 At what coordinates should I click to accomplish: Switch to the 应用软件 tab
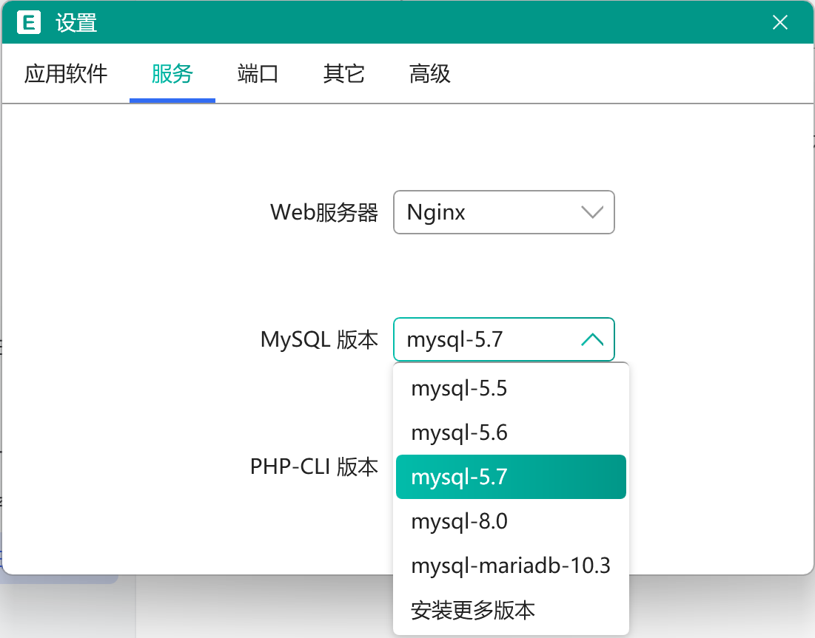(66, 73)
